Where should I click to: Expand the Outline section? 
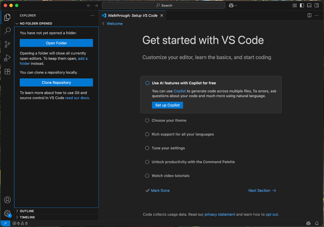[17, 211]
